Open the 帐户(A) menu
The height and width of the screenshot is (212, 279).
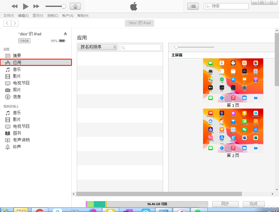[68, 16]
